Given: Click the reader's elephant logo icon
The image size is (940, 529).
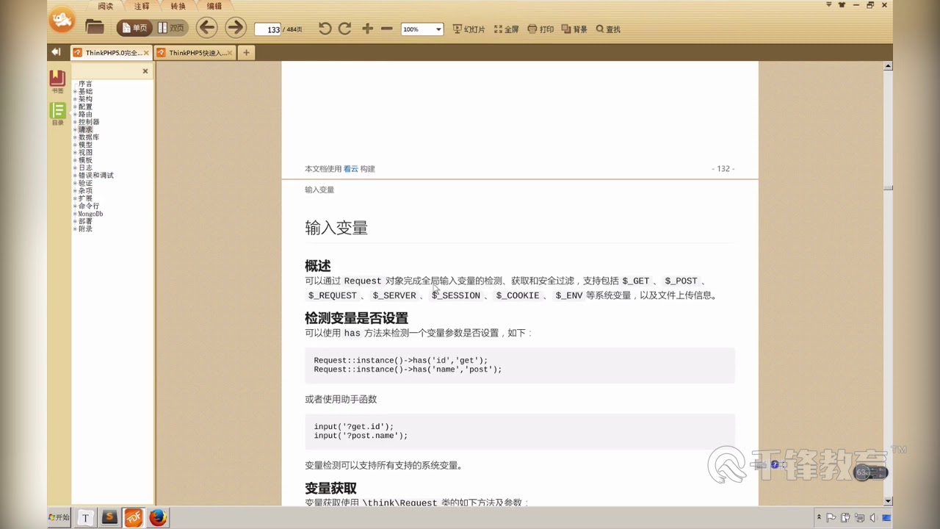Looking at the screenshot, I should click(x=62, y=19).
